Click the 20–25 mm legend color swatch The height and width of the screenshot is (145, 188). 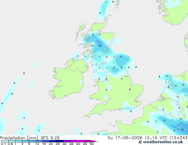coord(53,141)
